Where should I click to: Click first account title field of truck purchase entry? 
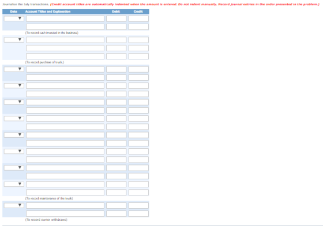pos(65,40)
